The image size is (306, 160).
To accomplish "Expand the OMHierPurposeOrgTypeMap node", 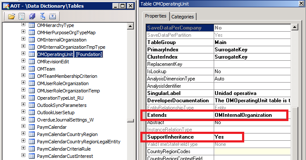I will (x=24, y=32).
